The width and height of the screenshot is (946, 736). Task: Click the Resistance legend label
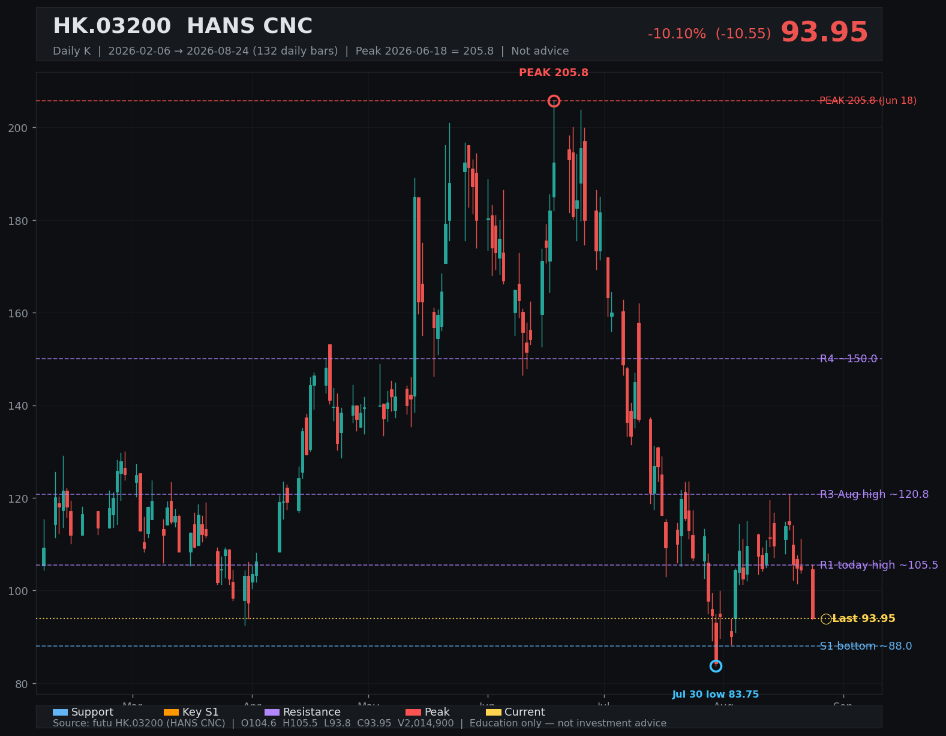312,712
